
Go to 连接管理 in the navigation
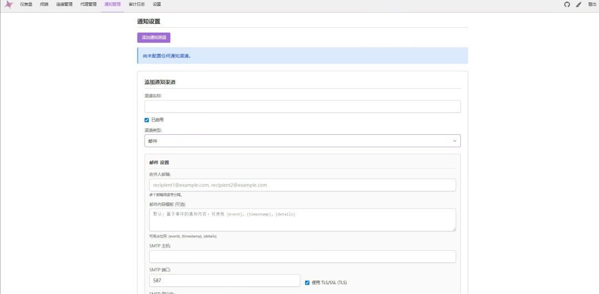[x=64, y=4]
